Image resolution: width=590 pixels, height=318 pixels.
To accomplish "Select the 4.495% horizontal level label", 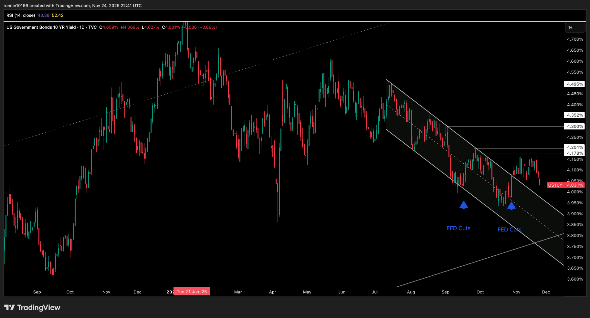I will click(x=574, y=84).
